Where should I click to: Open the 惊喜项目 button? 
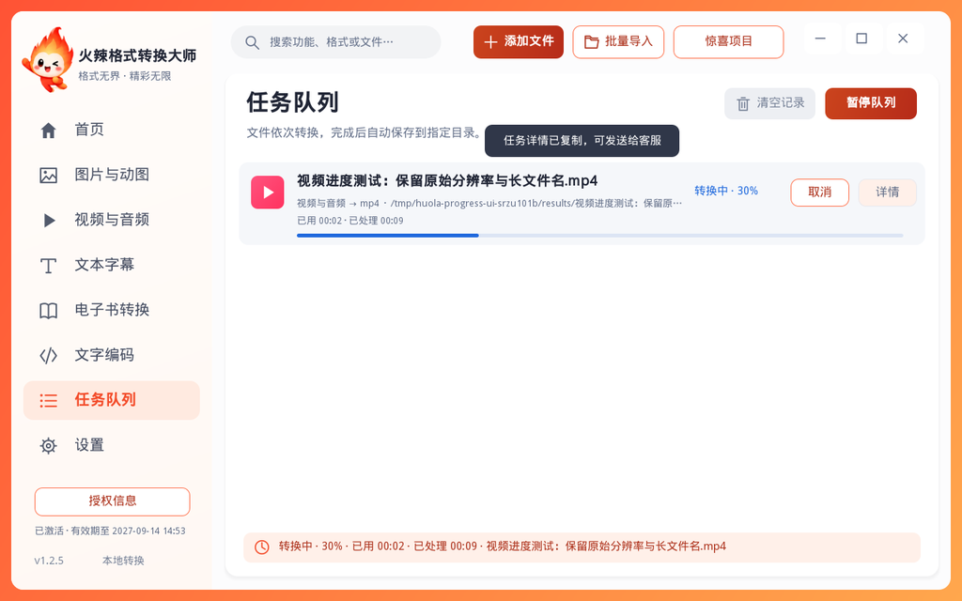(x=728, y=41)
